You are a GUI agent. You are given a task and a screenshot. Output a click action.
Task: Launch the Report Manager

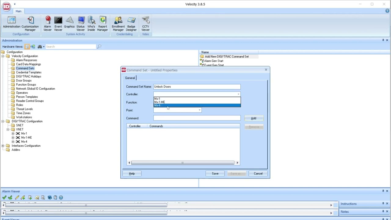pyautogui.click(x=103, y=24)
